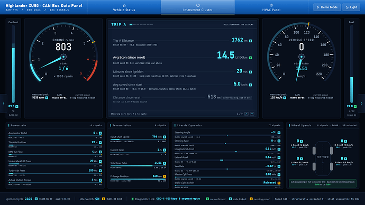Click the pending proof legend badge
The image size is (365, 205).
coord(251,199)
